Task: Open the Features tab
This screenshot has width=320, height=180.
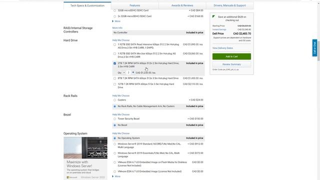Action: coord(134,5)
